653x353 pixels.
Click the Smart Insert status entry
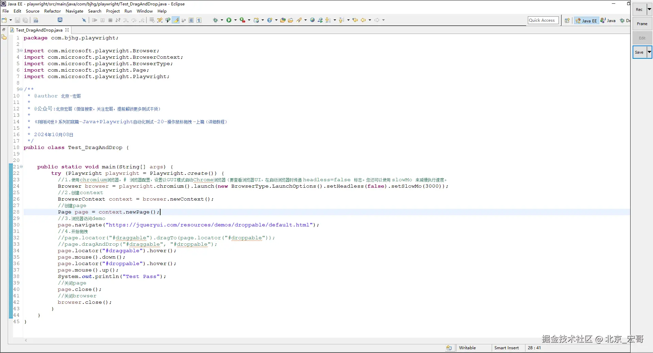(506, 348)
